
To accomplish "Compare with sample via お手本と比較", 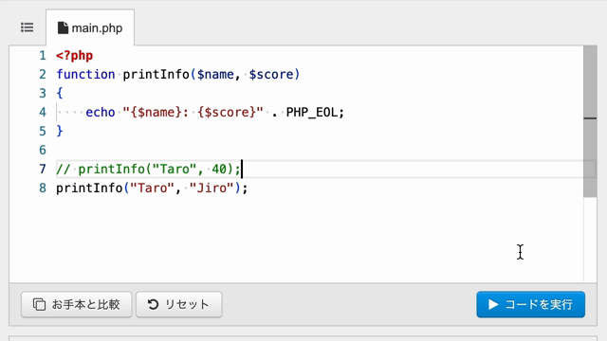I will [x=76, y=304].
